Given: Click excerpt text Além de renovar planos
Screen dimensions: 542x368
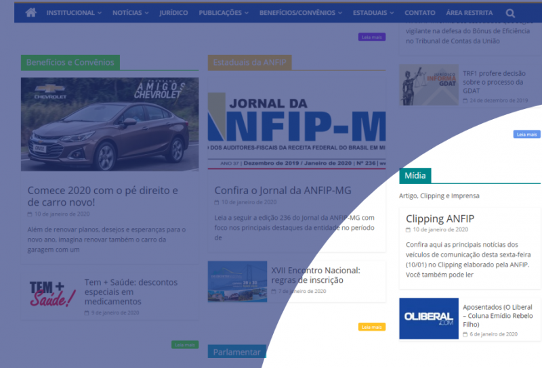Looking at the screenshot, I should click(x=106, y=239).
